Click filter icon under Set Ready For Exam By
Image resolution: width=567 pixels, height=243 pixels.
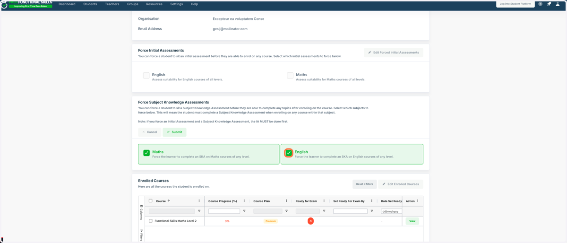click(372, 211)
